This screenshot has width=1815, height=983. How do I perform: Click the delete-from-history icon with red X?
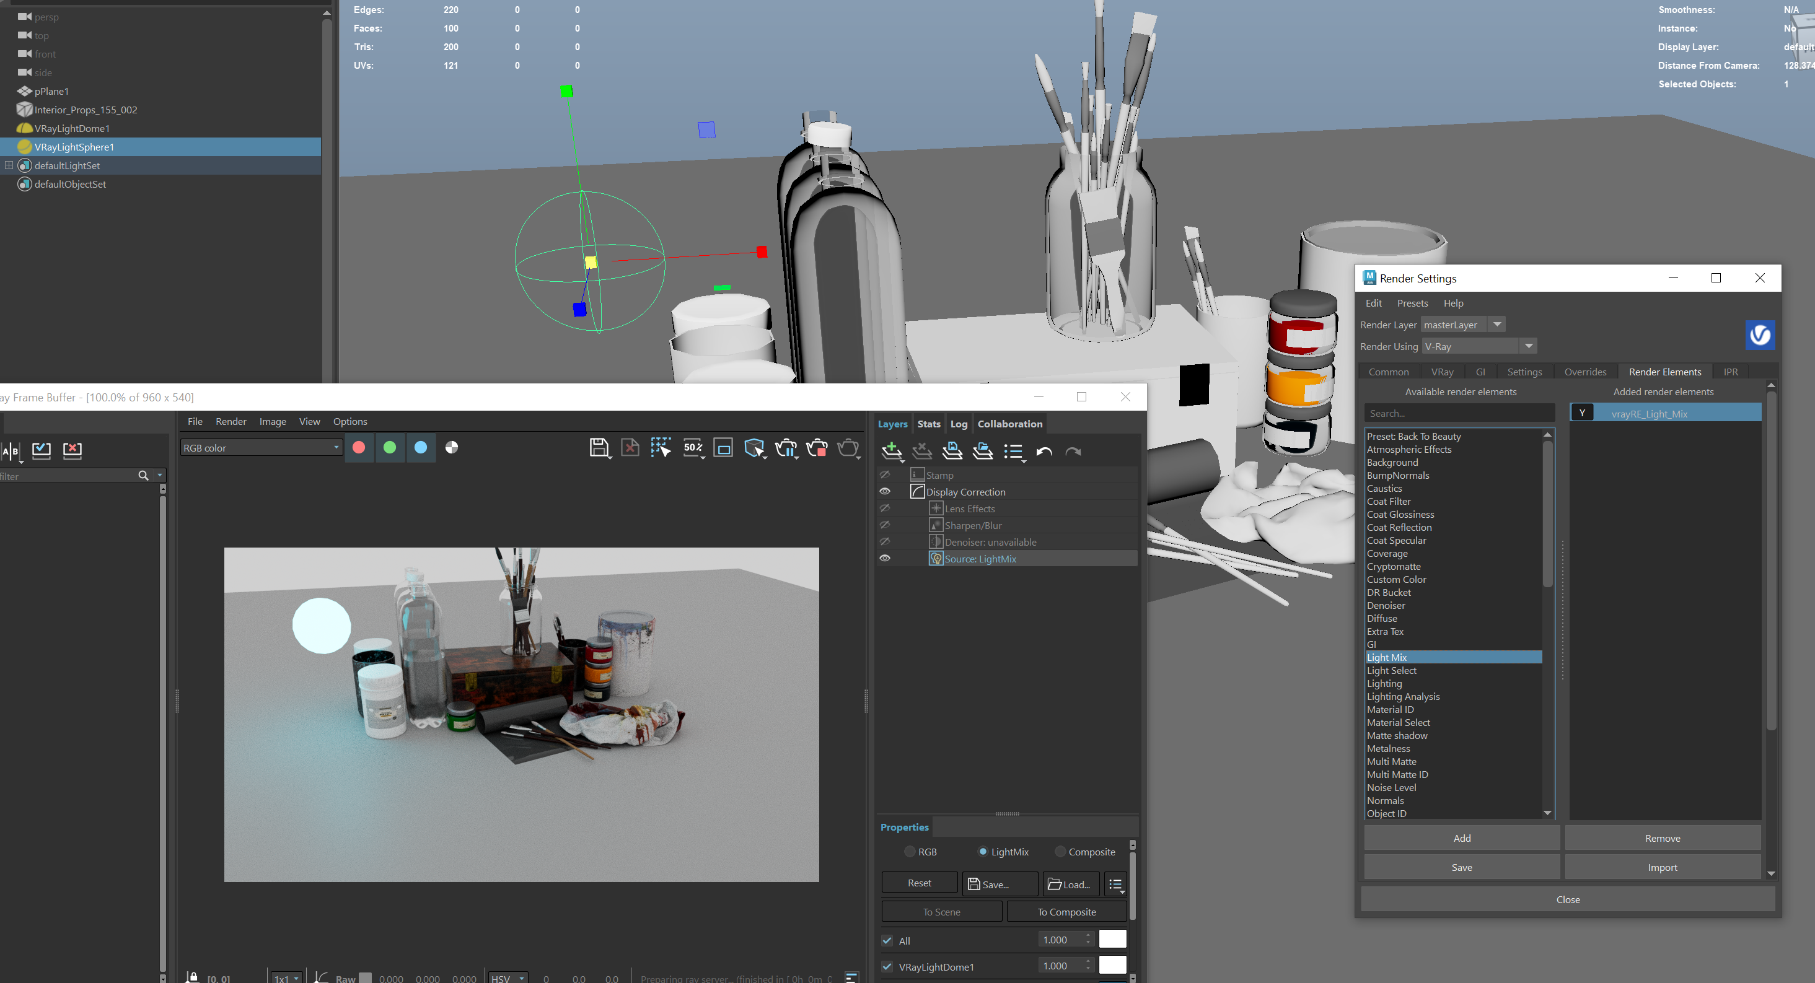click(x=73, y=450)
